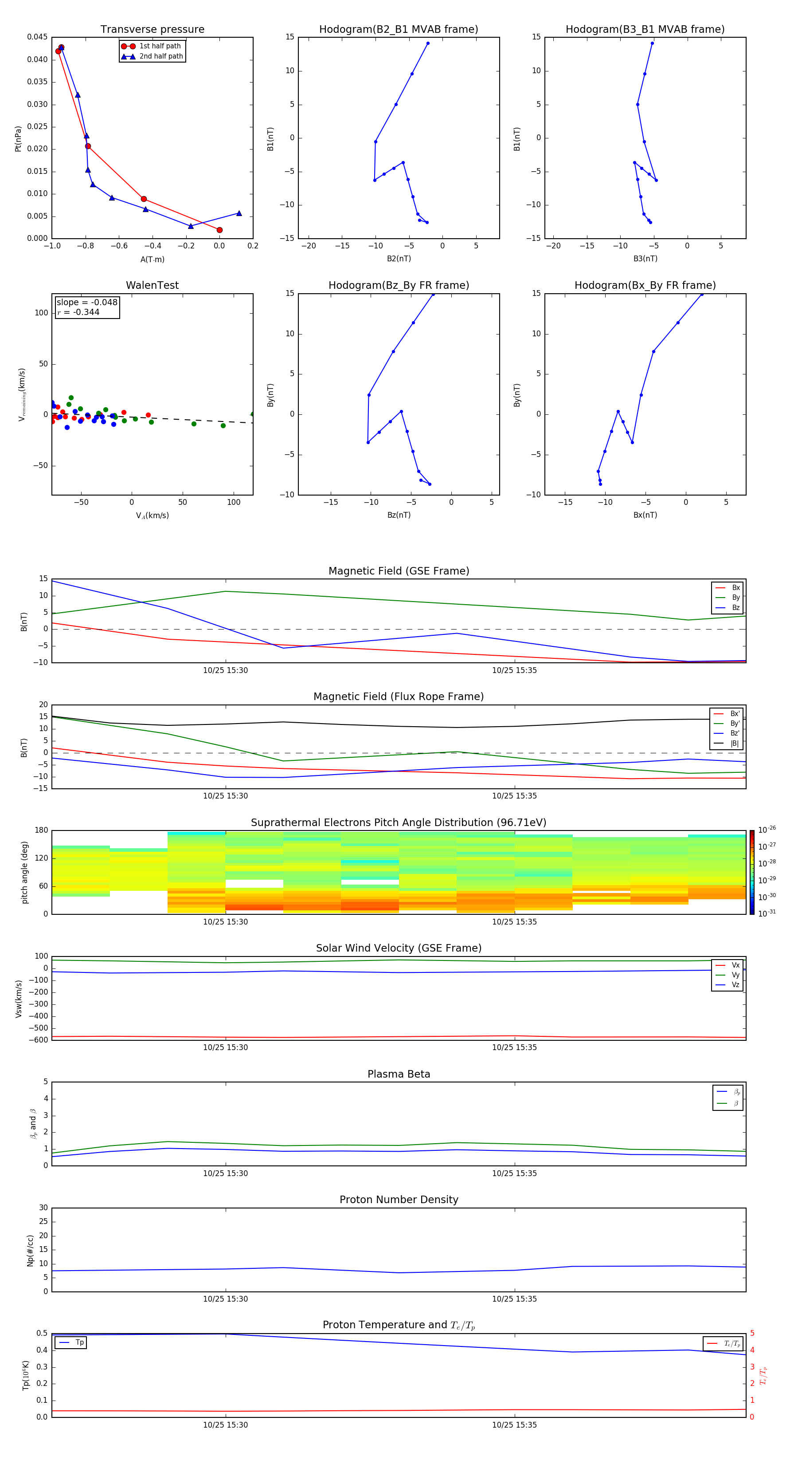Click the 'Plasma Beta' plot title
This screenshot has height=1464, width=798.
click(399, 1074)
